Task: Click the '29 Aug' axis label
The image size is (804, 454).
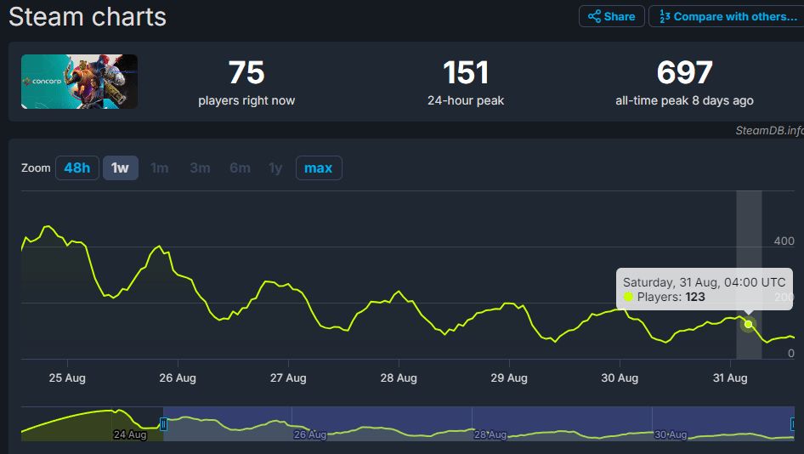Action: 509,378
